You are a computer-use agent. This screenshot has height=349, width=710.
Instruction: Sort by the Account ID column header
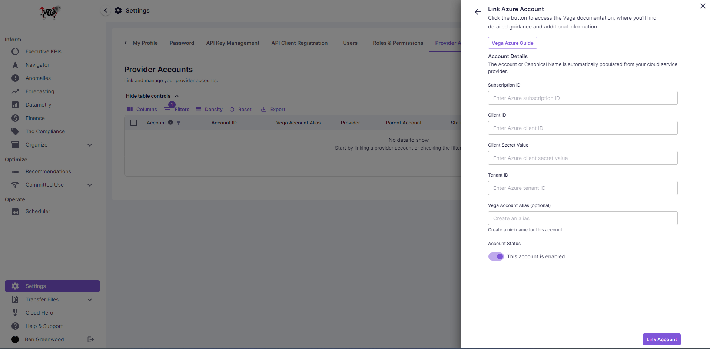(224, 123)
